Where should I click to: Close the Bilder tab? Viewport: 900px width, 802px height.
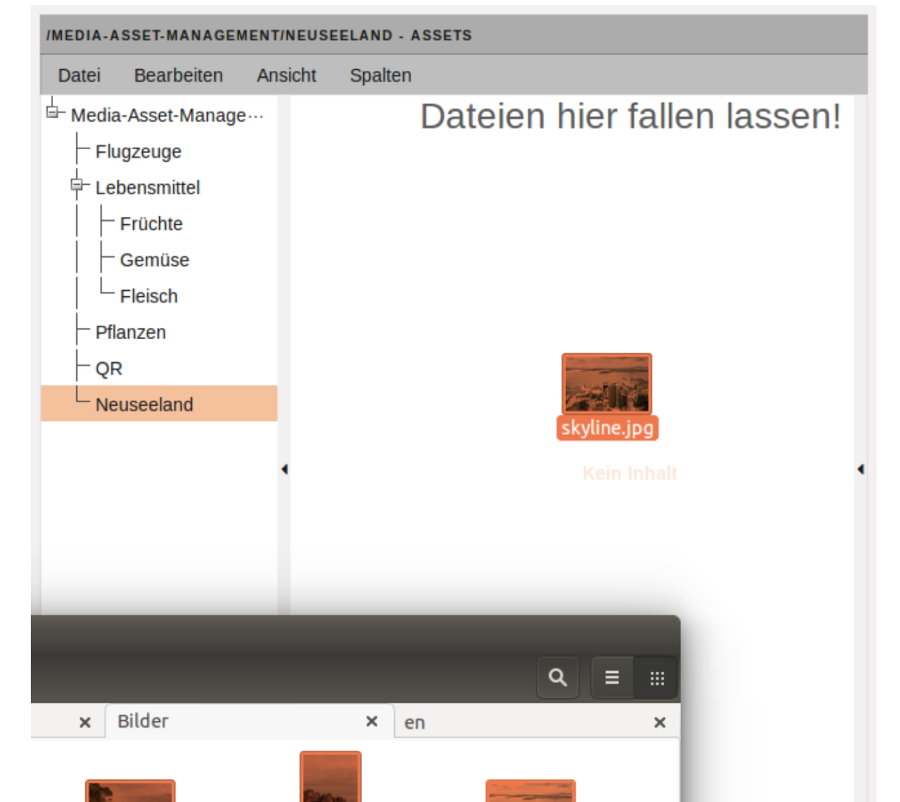point(371,721)
